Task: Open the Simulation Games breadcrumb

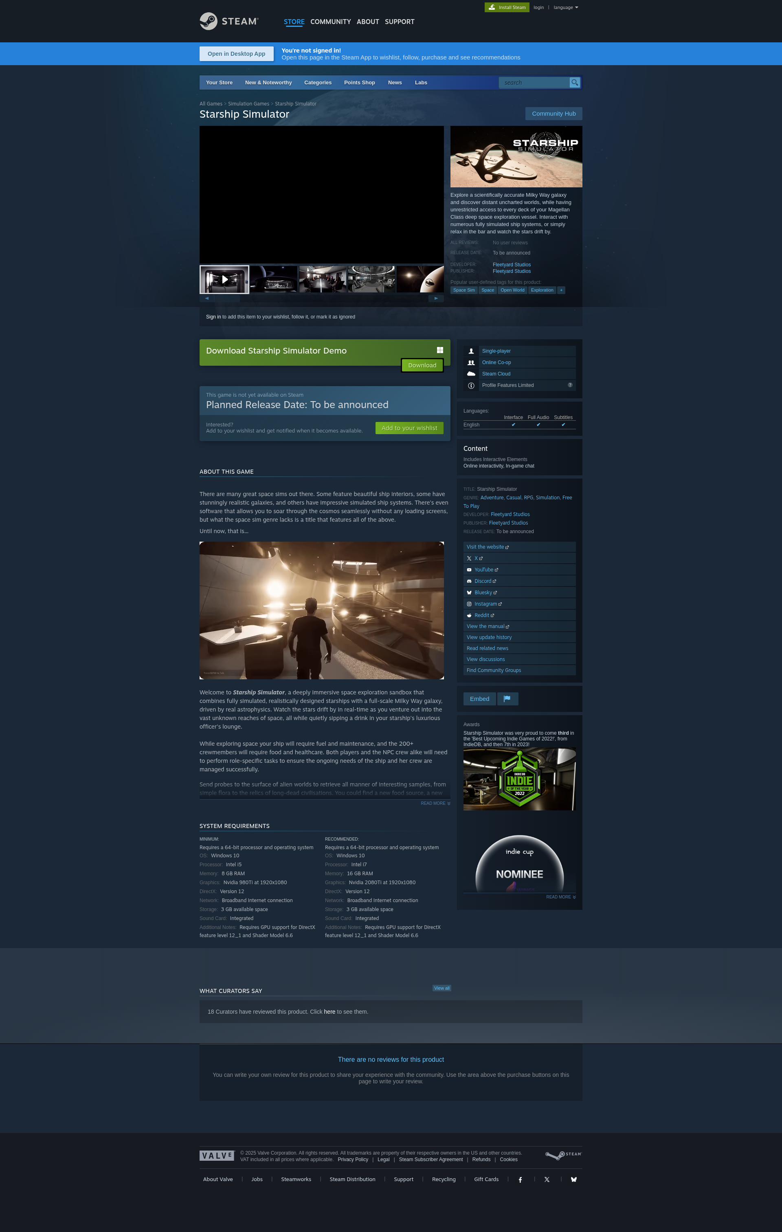Action: click(248, 104)
